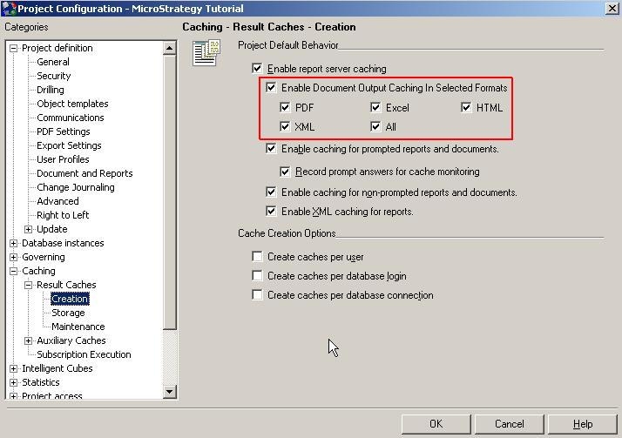Screen dimensions: 622x438
Task: Uncheck Enable XML caching for reports
Action: tap(271, 211)
